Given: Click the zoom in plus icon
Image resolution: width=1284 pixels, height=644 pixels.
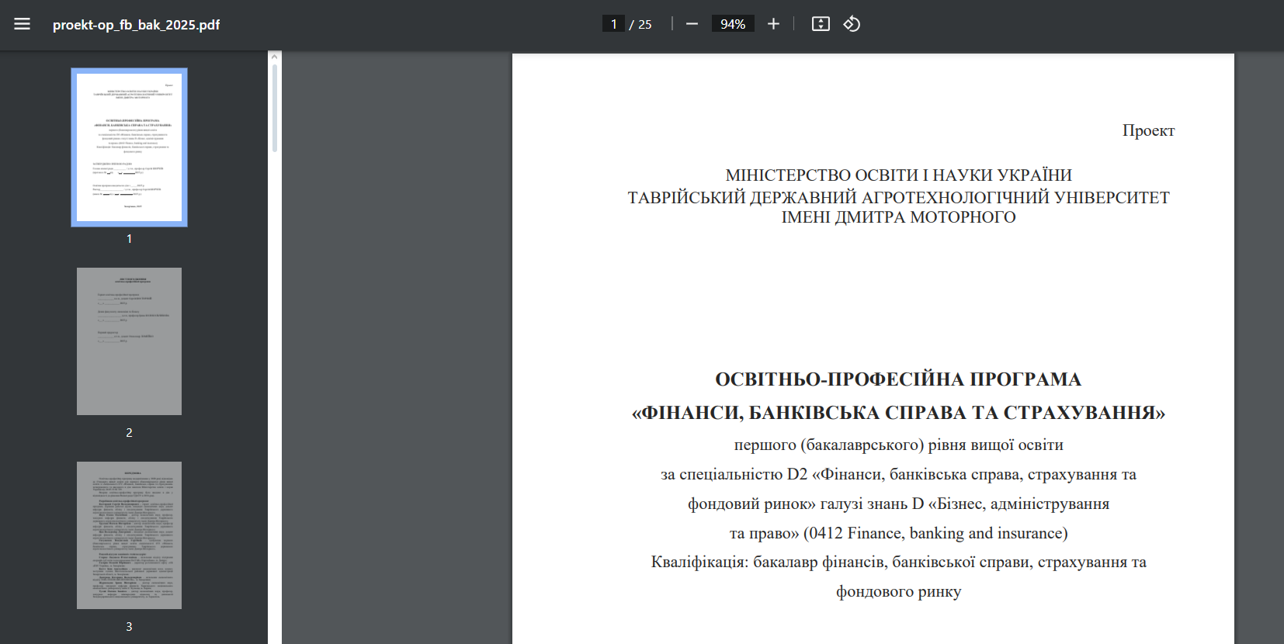Looking at the screenshot, I should pyautogui.click(x=773, y=24).
